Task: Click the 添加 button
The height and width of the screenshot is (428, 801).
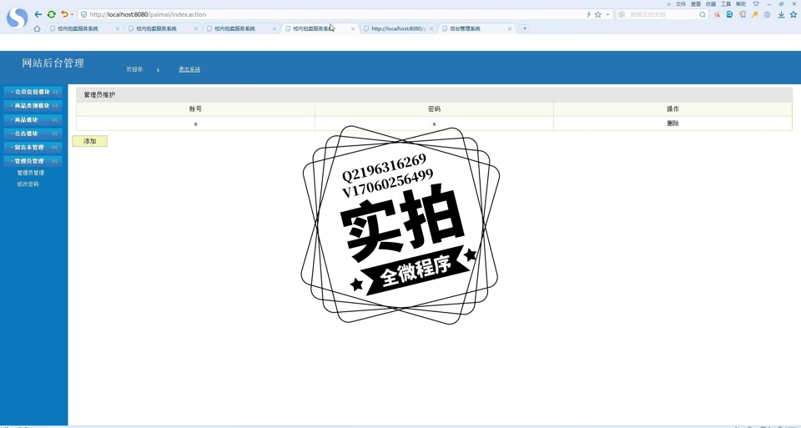Action: [89, 141]
